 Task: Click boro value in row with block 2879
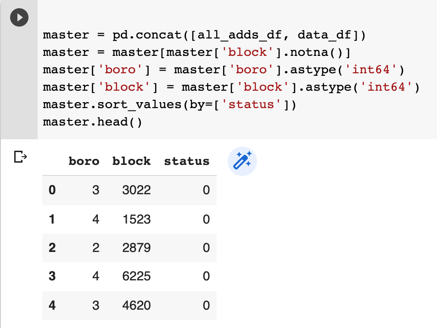click(x=96, y=247)
